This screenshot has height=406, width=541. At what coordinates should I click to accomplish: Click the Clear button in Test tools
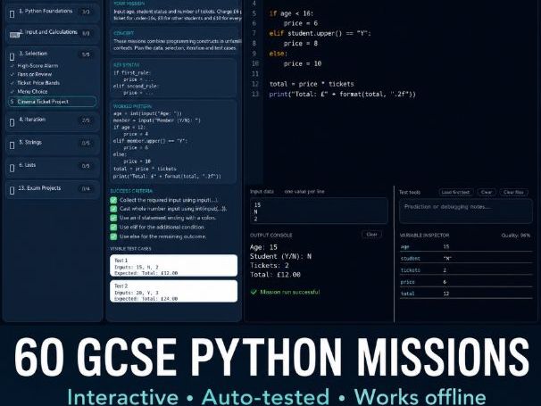pyautogui.click(x=487, y=192)
